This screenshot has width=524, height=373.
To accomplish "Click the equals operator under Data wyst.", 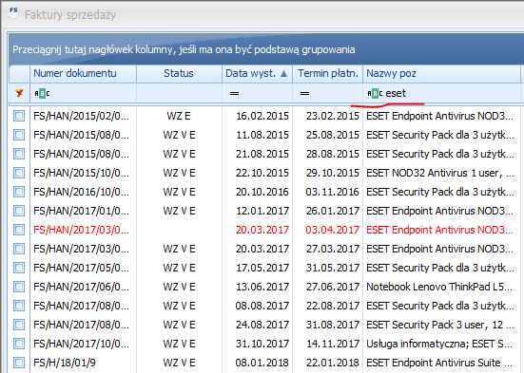I will (234, 93).
